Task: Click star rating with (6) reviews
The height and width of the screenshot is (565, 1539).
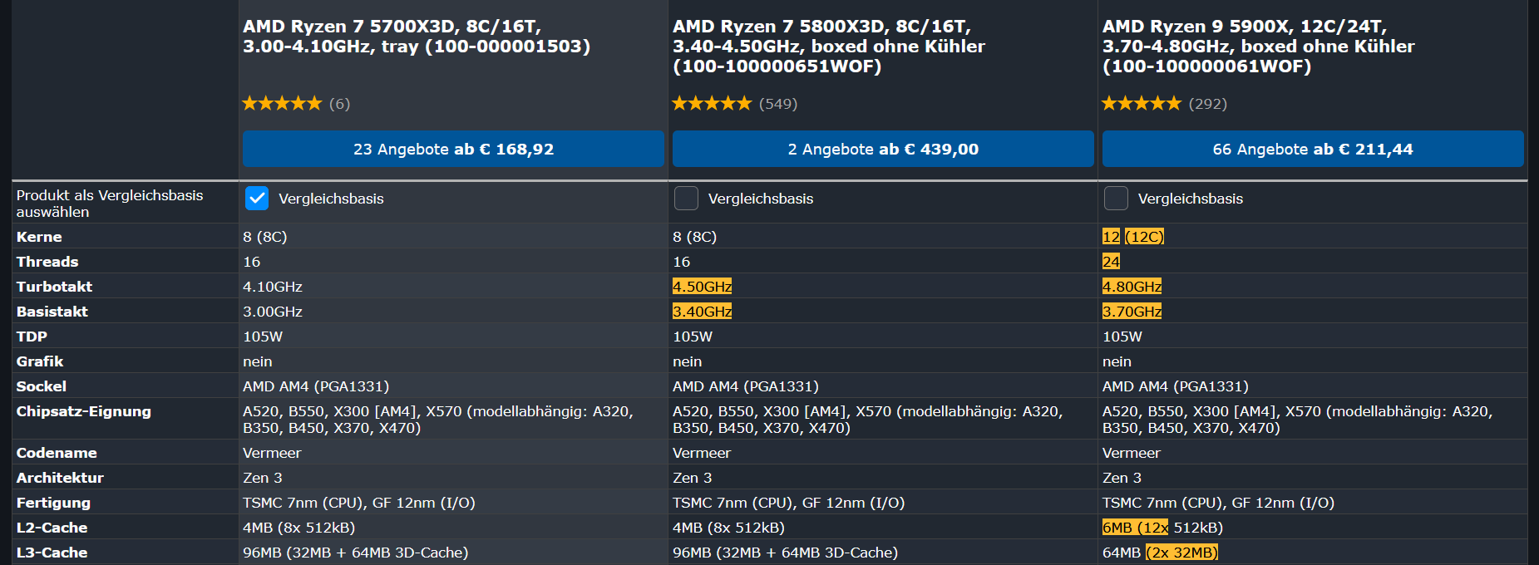Action: pyautogui.click(x=296, y=104)
